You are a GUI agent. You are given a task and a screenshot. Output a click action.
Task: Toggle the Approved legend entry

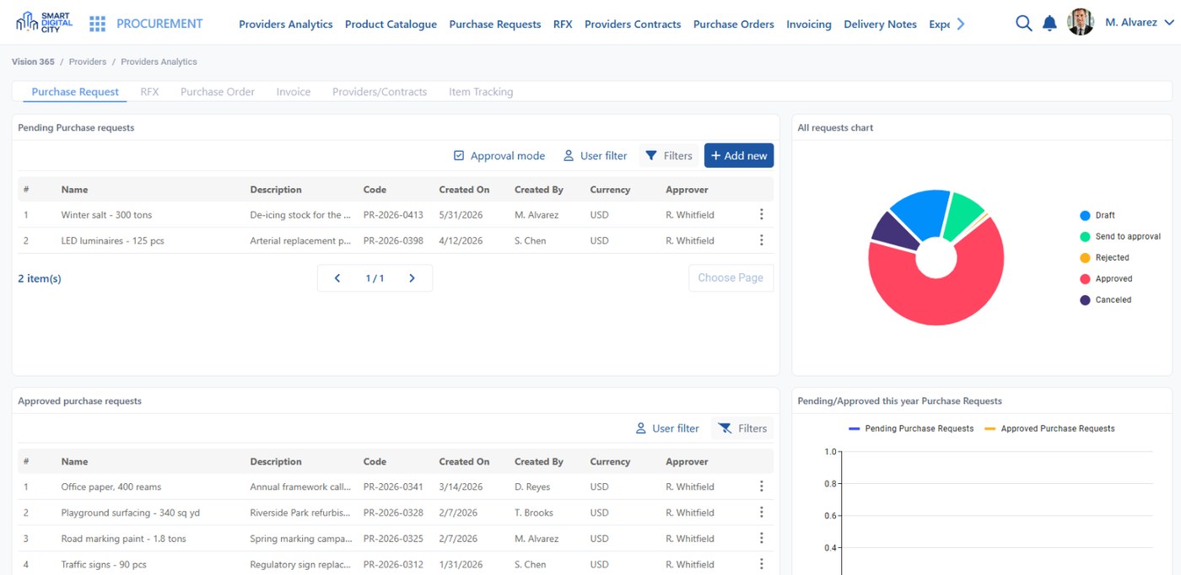(1106, 279)
